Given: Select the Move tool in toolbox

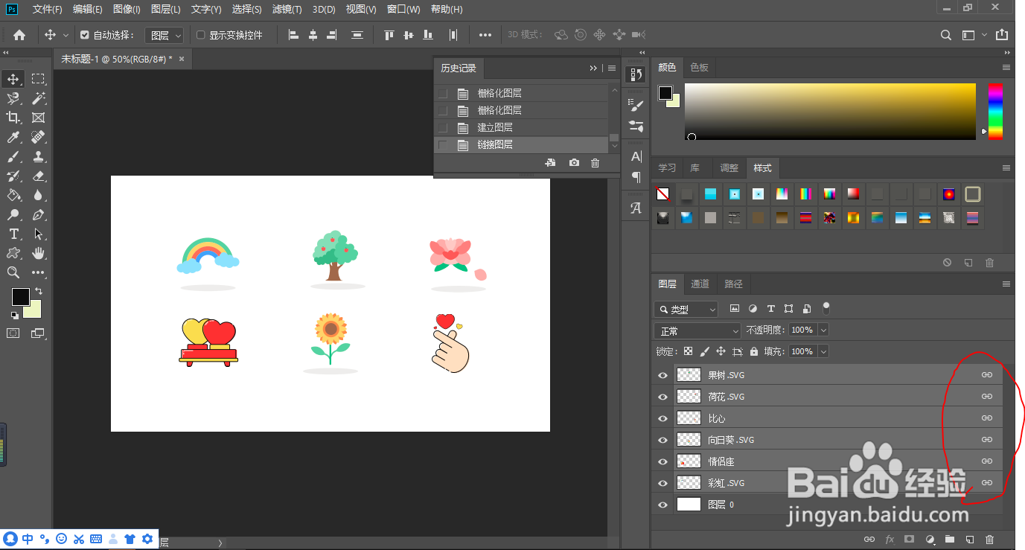Looking at the screenshot, I should click(13, 79).
